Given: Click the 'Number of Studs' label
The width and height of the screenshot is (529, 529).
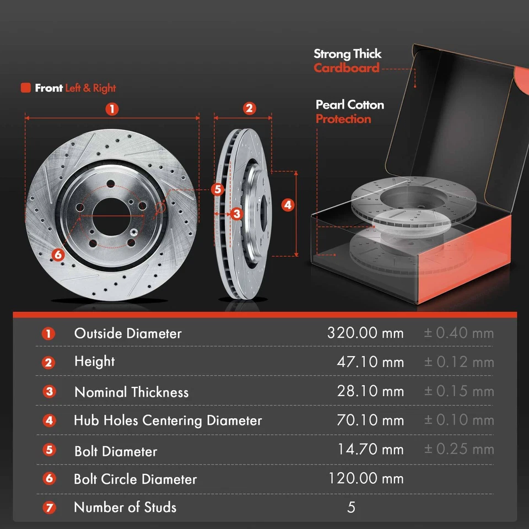Looking at the screenshot, I should point(125,508).
